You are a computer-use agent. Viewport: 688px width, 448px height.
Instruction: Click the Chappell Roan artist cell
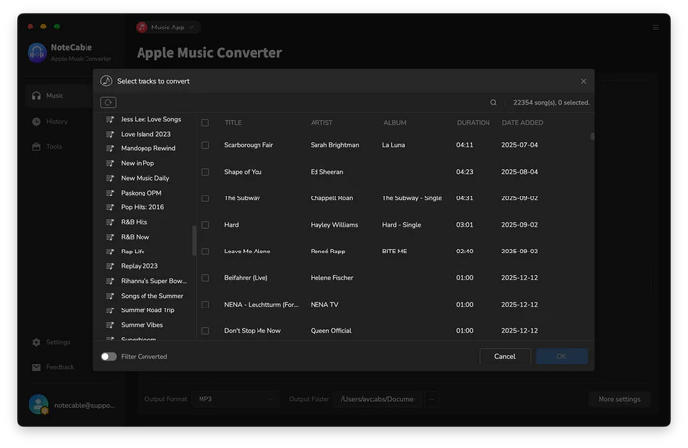coord(331,198)
